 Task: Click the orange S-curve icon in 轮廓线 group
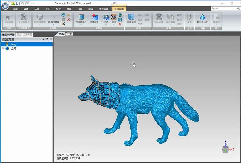tap(63, 24)
